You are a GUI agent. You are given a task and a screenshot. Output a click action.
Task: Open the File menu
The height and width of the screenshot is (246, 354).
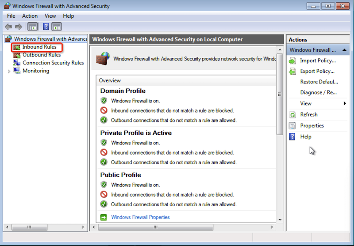coord(11,16)
